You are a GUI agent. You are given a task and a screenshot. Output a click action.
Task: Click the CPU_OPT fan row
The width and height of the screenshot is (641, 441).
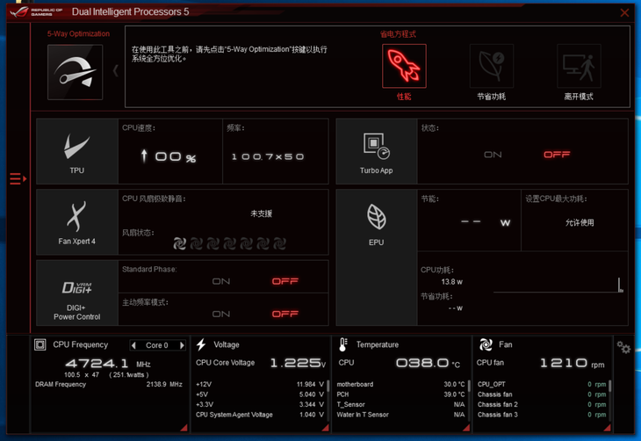542,385
